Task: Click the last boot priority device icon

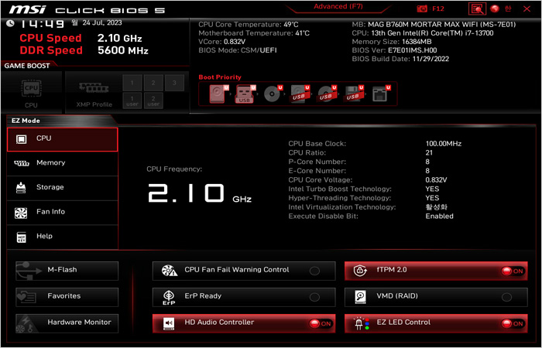Action: 379,94
